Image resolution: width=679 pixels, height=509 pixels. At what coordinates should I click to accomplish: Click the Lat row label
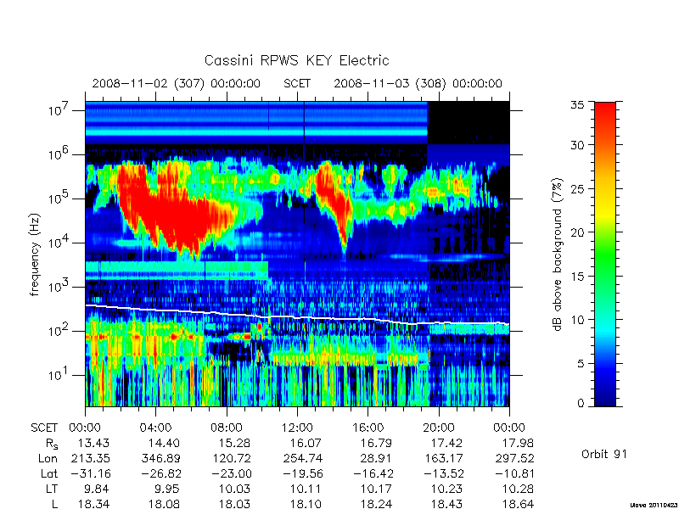coord(49,473)
